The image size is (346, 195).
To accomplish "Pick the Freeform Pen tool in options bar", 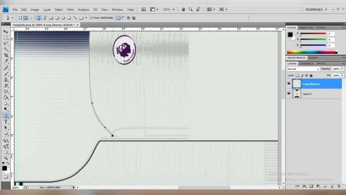I will click(x=45, y=18).
